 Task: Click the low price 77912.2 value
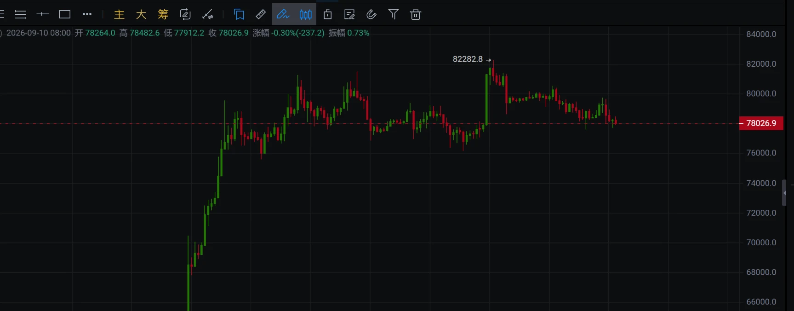189,33
